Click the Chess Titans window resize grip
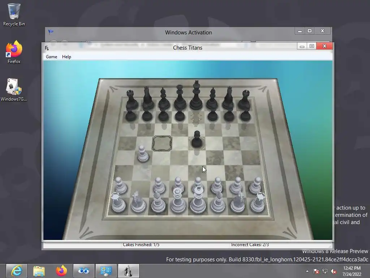This screenshot has width=370, height=278. click(x=330, y=246)
